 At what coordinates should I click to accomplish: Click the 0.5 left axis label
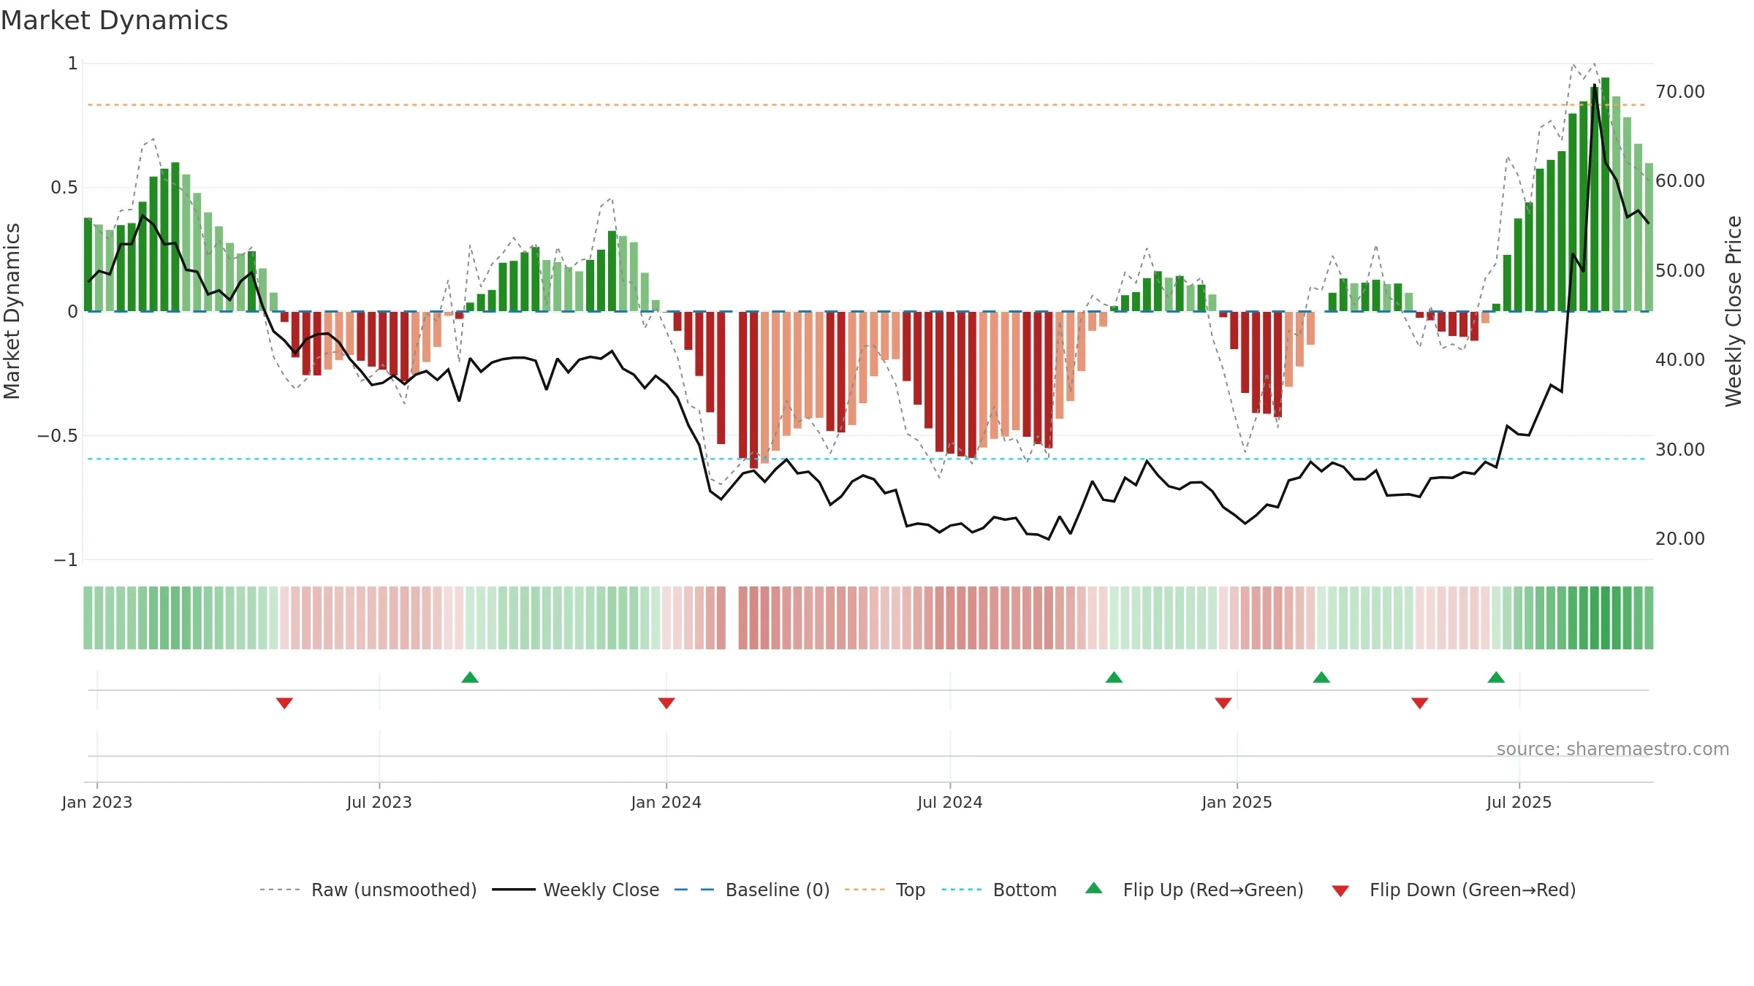(64, 188)
